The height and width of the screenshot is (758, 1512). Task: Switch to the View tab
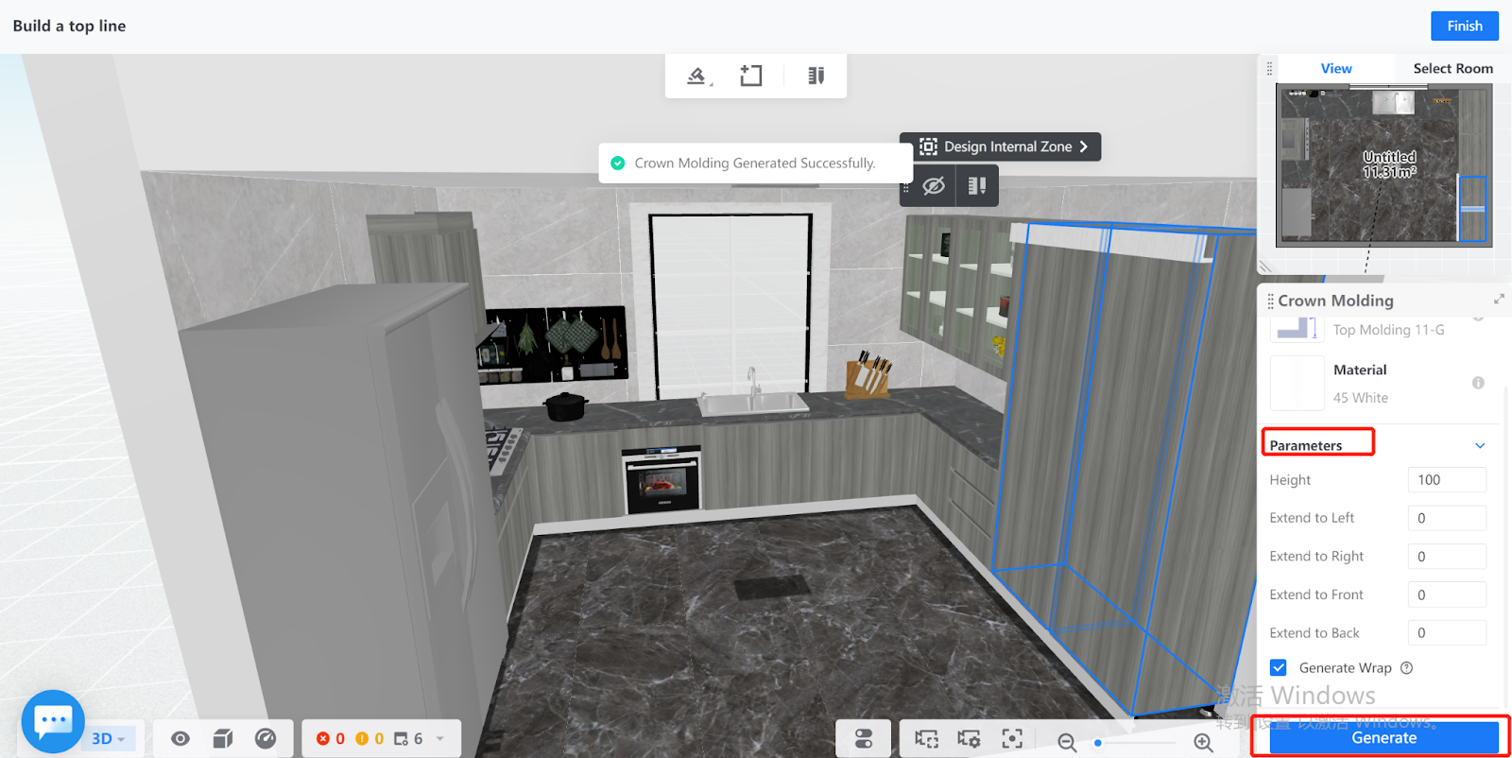point(1336,68)
